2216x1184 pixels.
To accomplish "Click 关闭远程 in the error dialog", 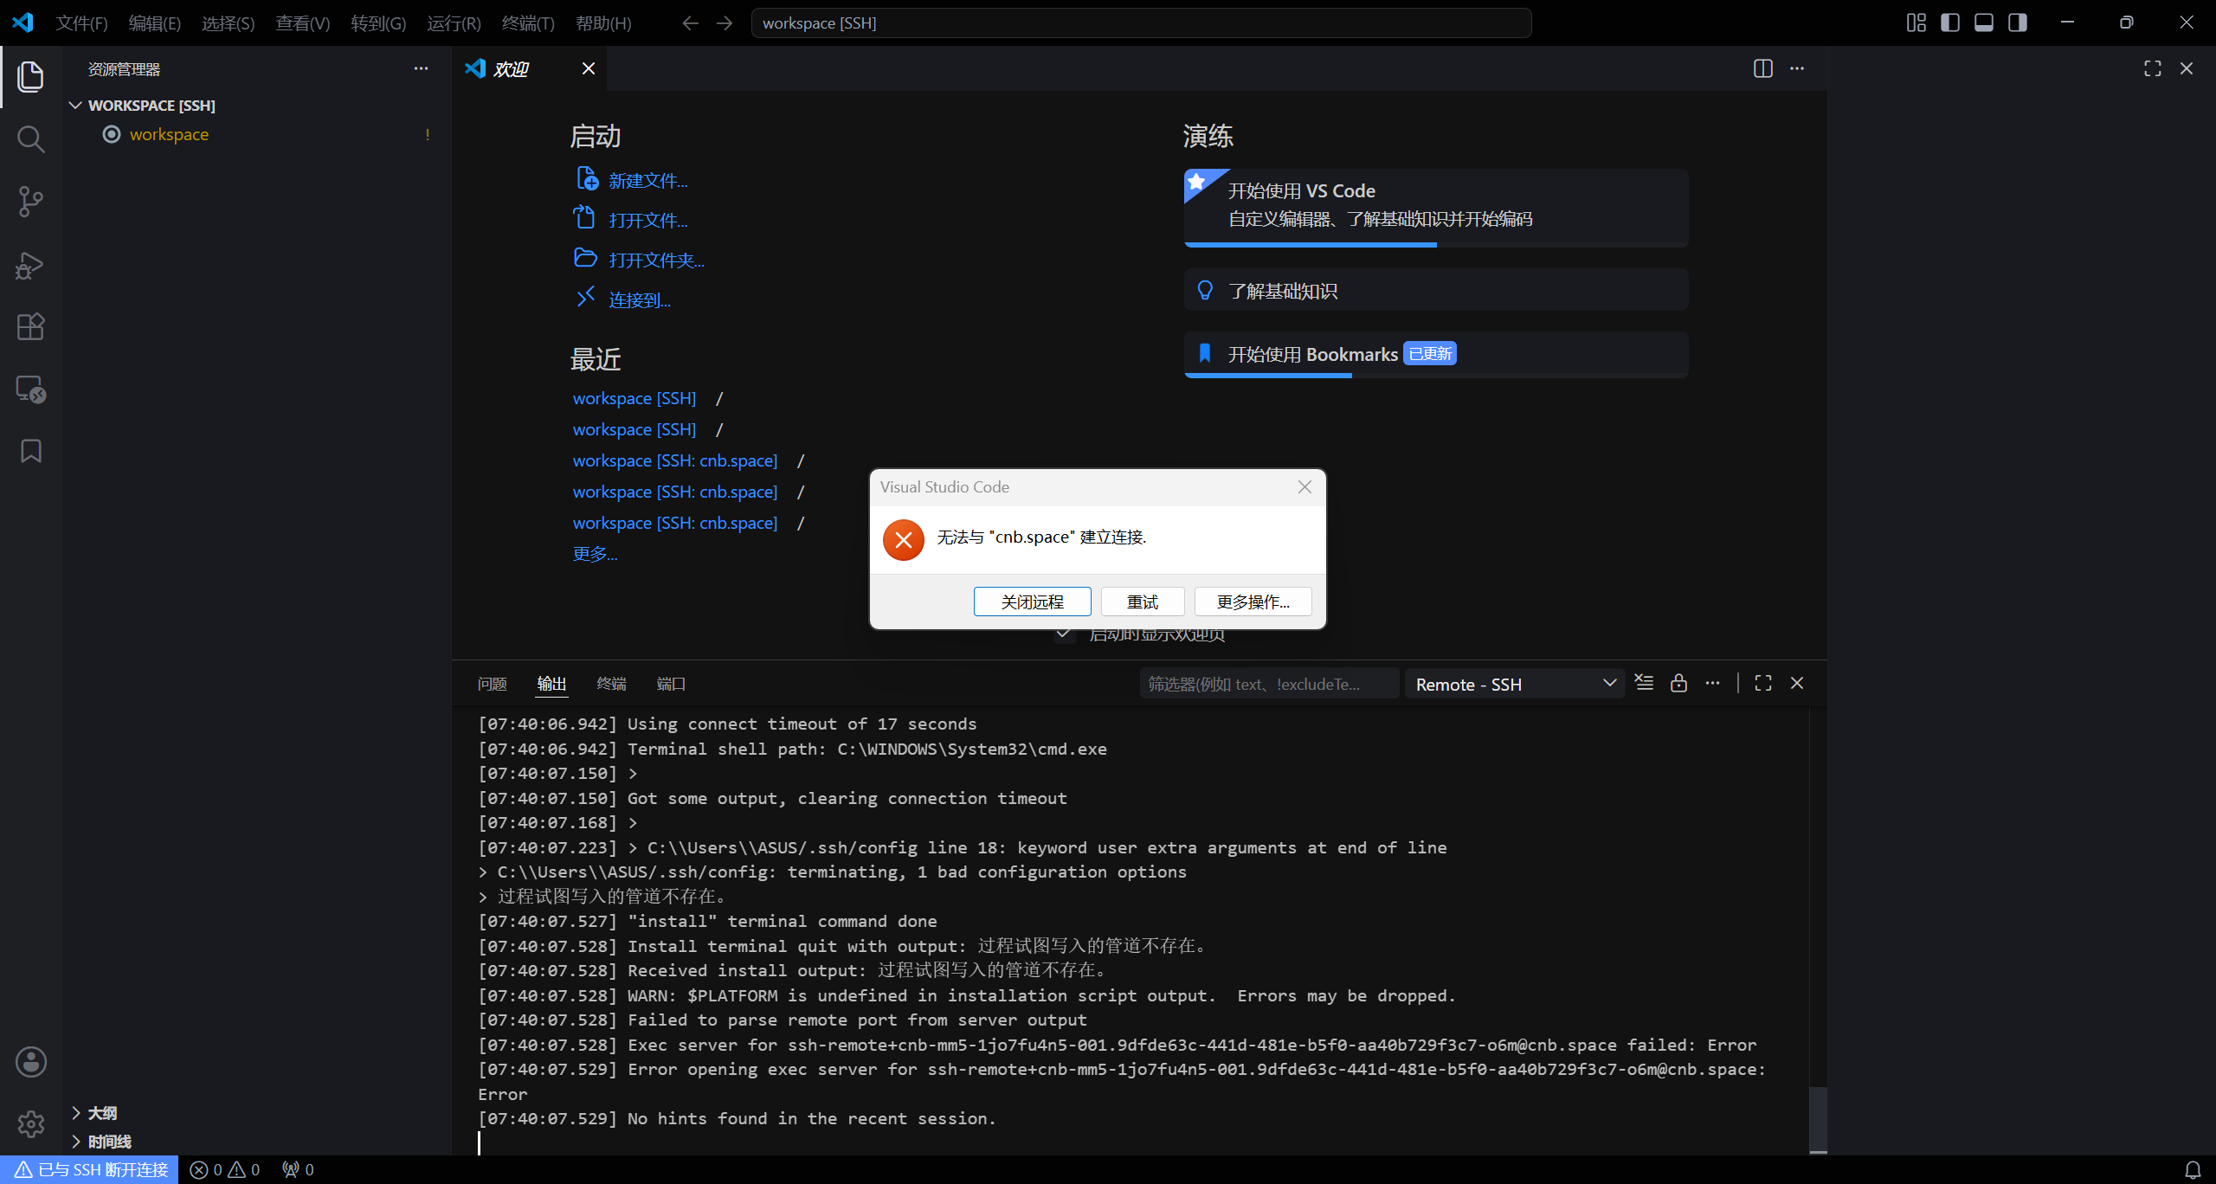I will coord(1032,602).
